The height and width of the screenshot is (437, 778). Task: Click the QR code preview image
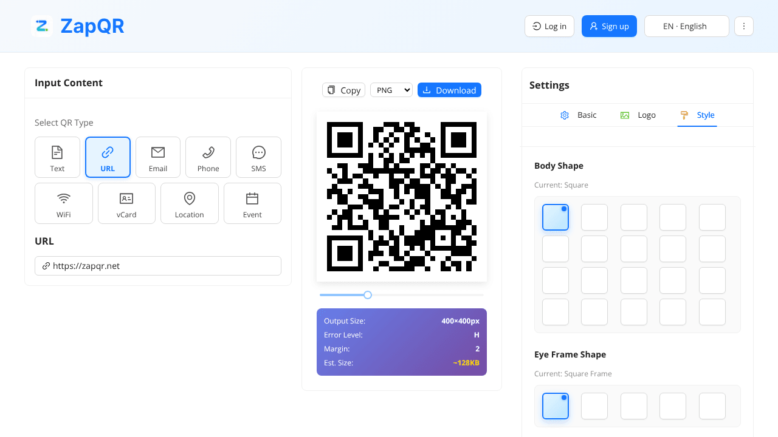click(x=402, y=197)
